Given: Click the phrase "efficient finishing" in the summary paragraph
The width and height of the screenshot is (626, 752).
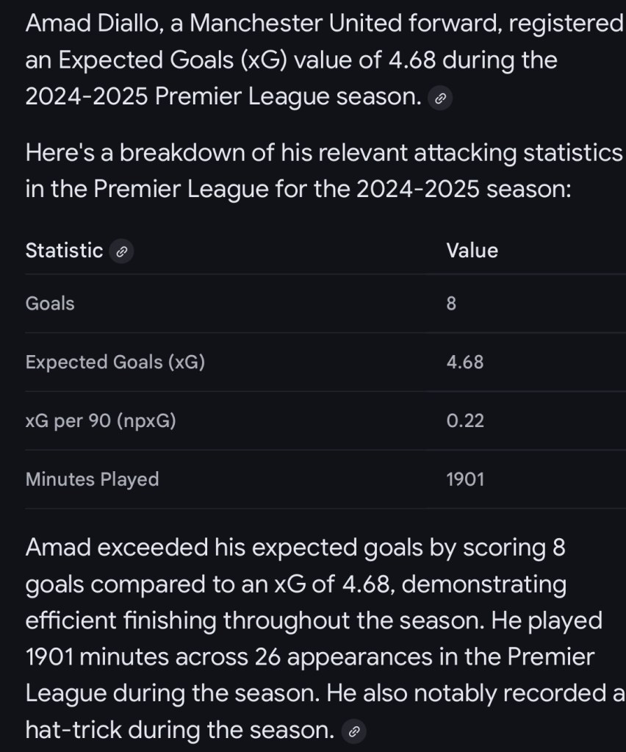Looking at the screenshot, I should [x=120, y=620].
